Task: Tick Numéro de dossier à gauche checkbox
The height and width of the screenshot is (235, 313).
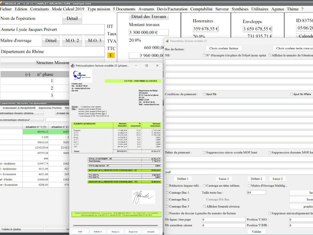Action: pos(167,213)
